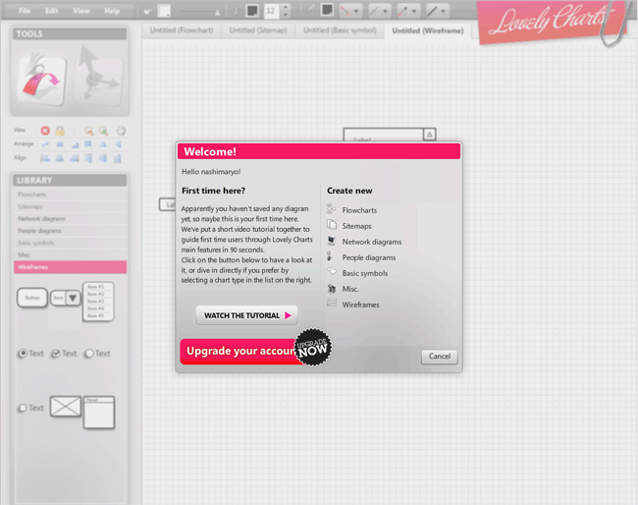Pick the item list wireframe symbol
The height and width of the screenshot is (505, 638).
pos(98,302)
